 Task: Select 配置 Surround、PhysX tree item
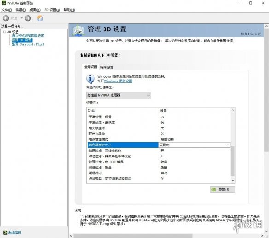click(x=28, y=44)
